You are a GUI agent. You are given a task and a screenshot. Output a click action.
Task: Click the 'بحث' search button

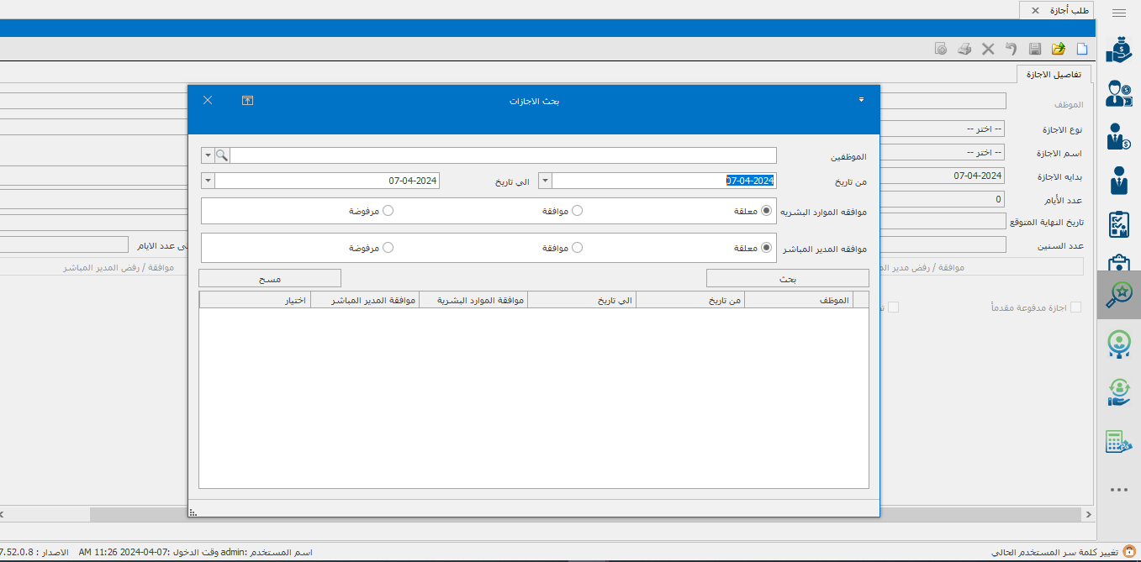click(787, 278)
